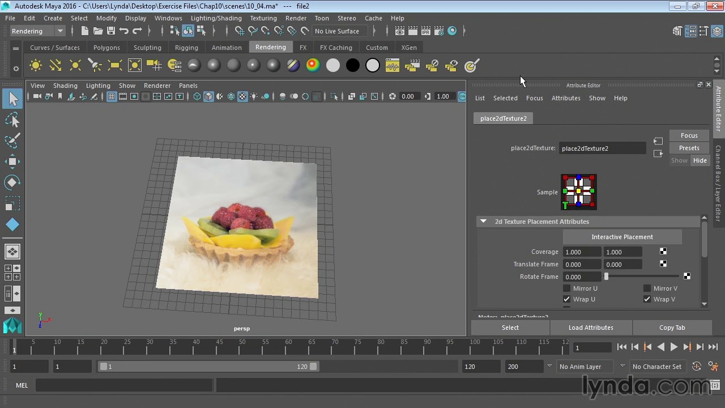This screenshot has width=725, height=408.
Task: Switch to the Polygons shelf tab
Action: [x=106, y=48]
